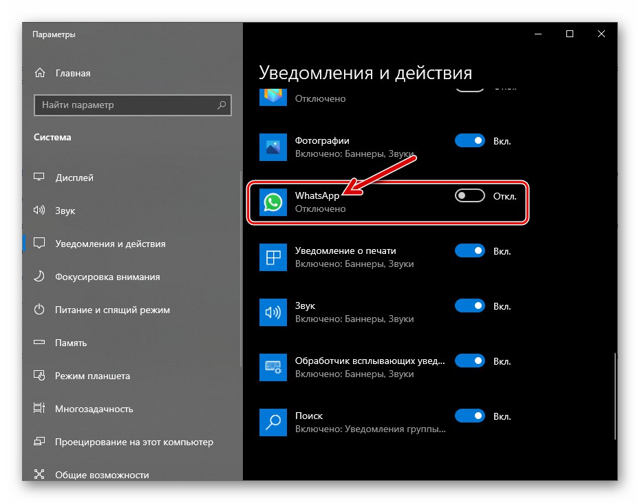
Task: Click the Режим планшета tablet icon
Action: pyautogui.click(x=39, y=375)
